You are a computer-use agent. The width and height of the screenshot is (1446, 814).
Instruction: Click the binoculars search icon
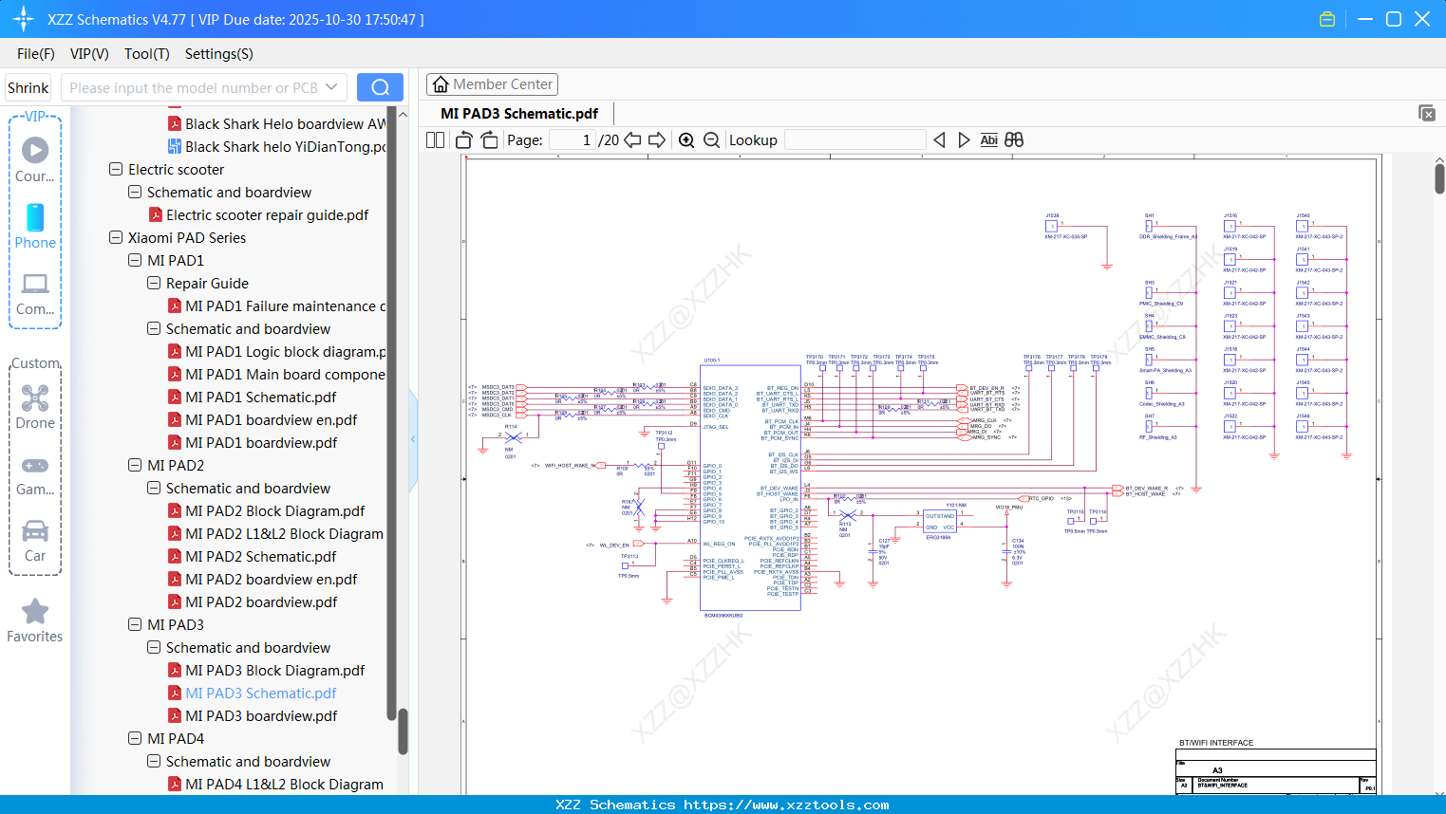[x=1014, y=140]
